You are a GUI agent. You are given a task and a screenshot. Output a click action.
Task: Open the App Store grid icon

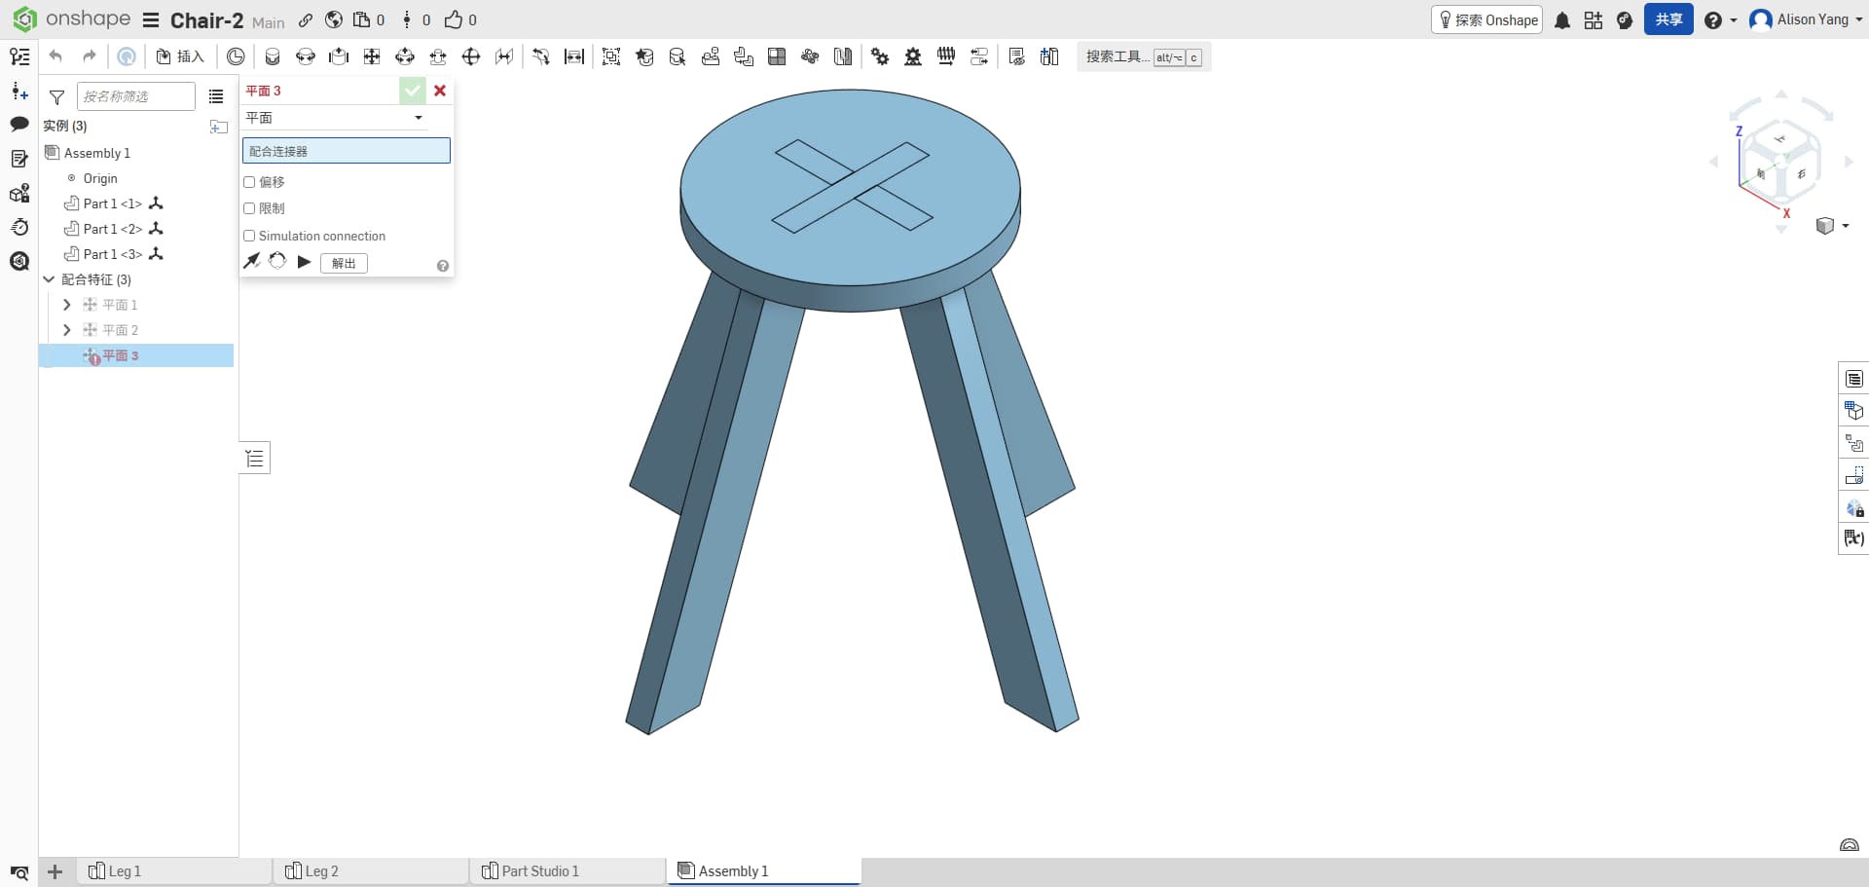pyautogui.click(x=1594, y=20)
